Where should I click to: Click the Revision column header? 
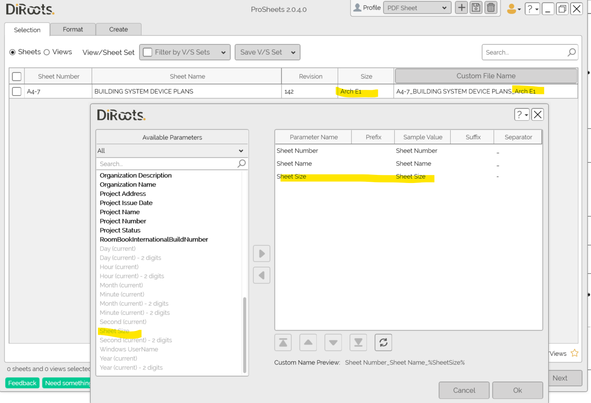click(310, 76)
